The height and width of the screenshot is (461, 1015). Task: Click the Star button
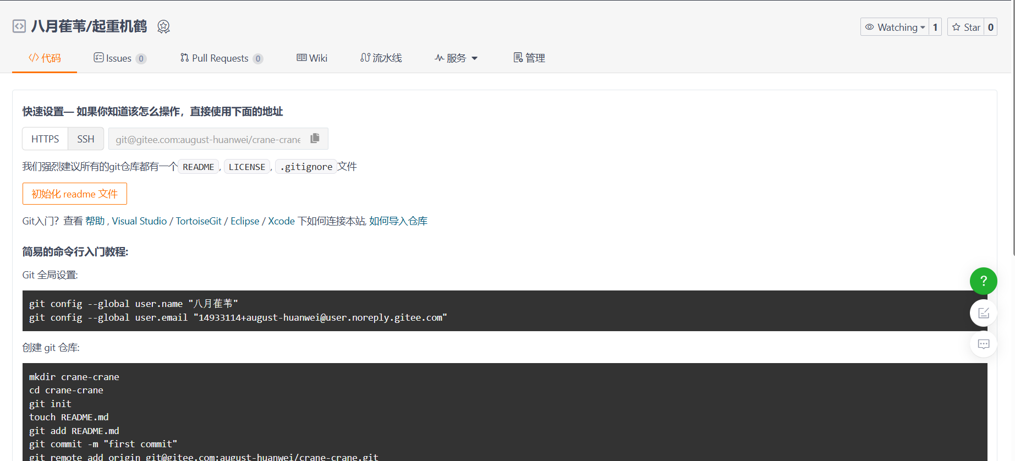(x=966, y=27)
